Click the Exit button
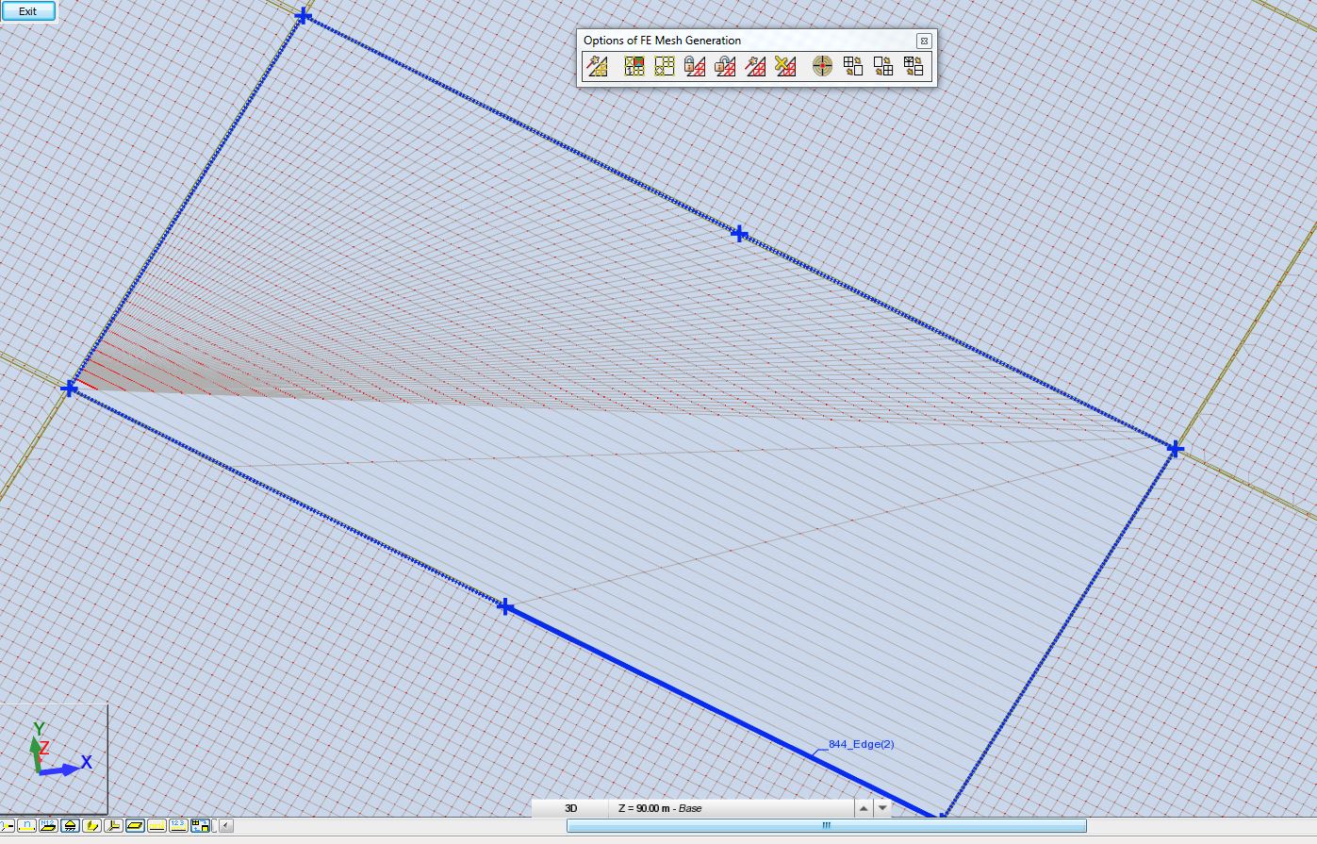 point(27,11)
